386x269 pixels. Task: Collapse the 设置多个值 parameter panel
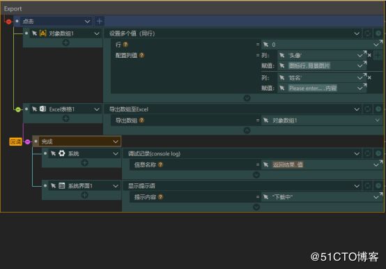[x=247, y=98]
